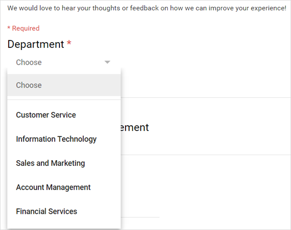The image size is (291, 230).
Task: Pick "Sales and Marketing" department
Action: tap(50, 163)
